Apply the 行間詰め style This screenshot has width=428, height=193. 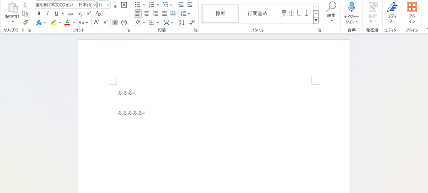(257, 14)
